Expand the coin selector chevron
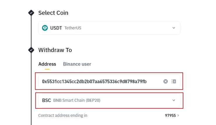The width and height of the screenshot is (216, 125). [174, 28]
